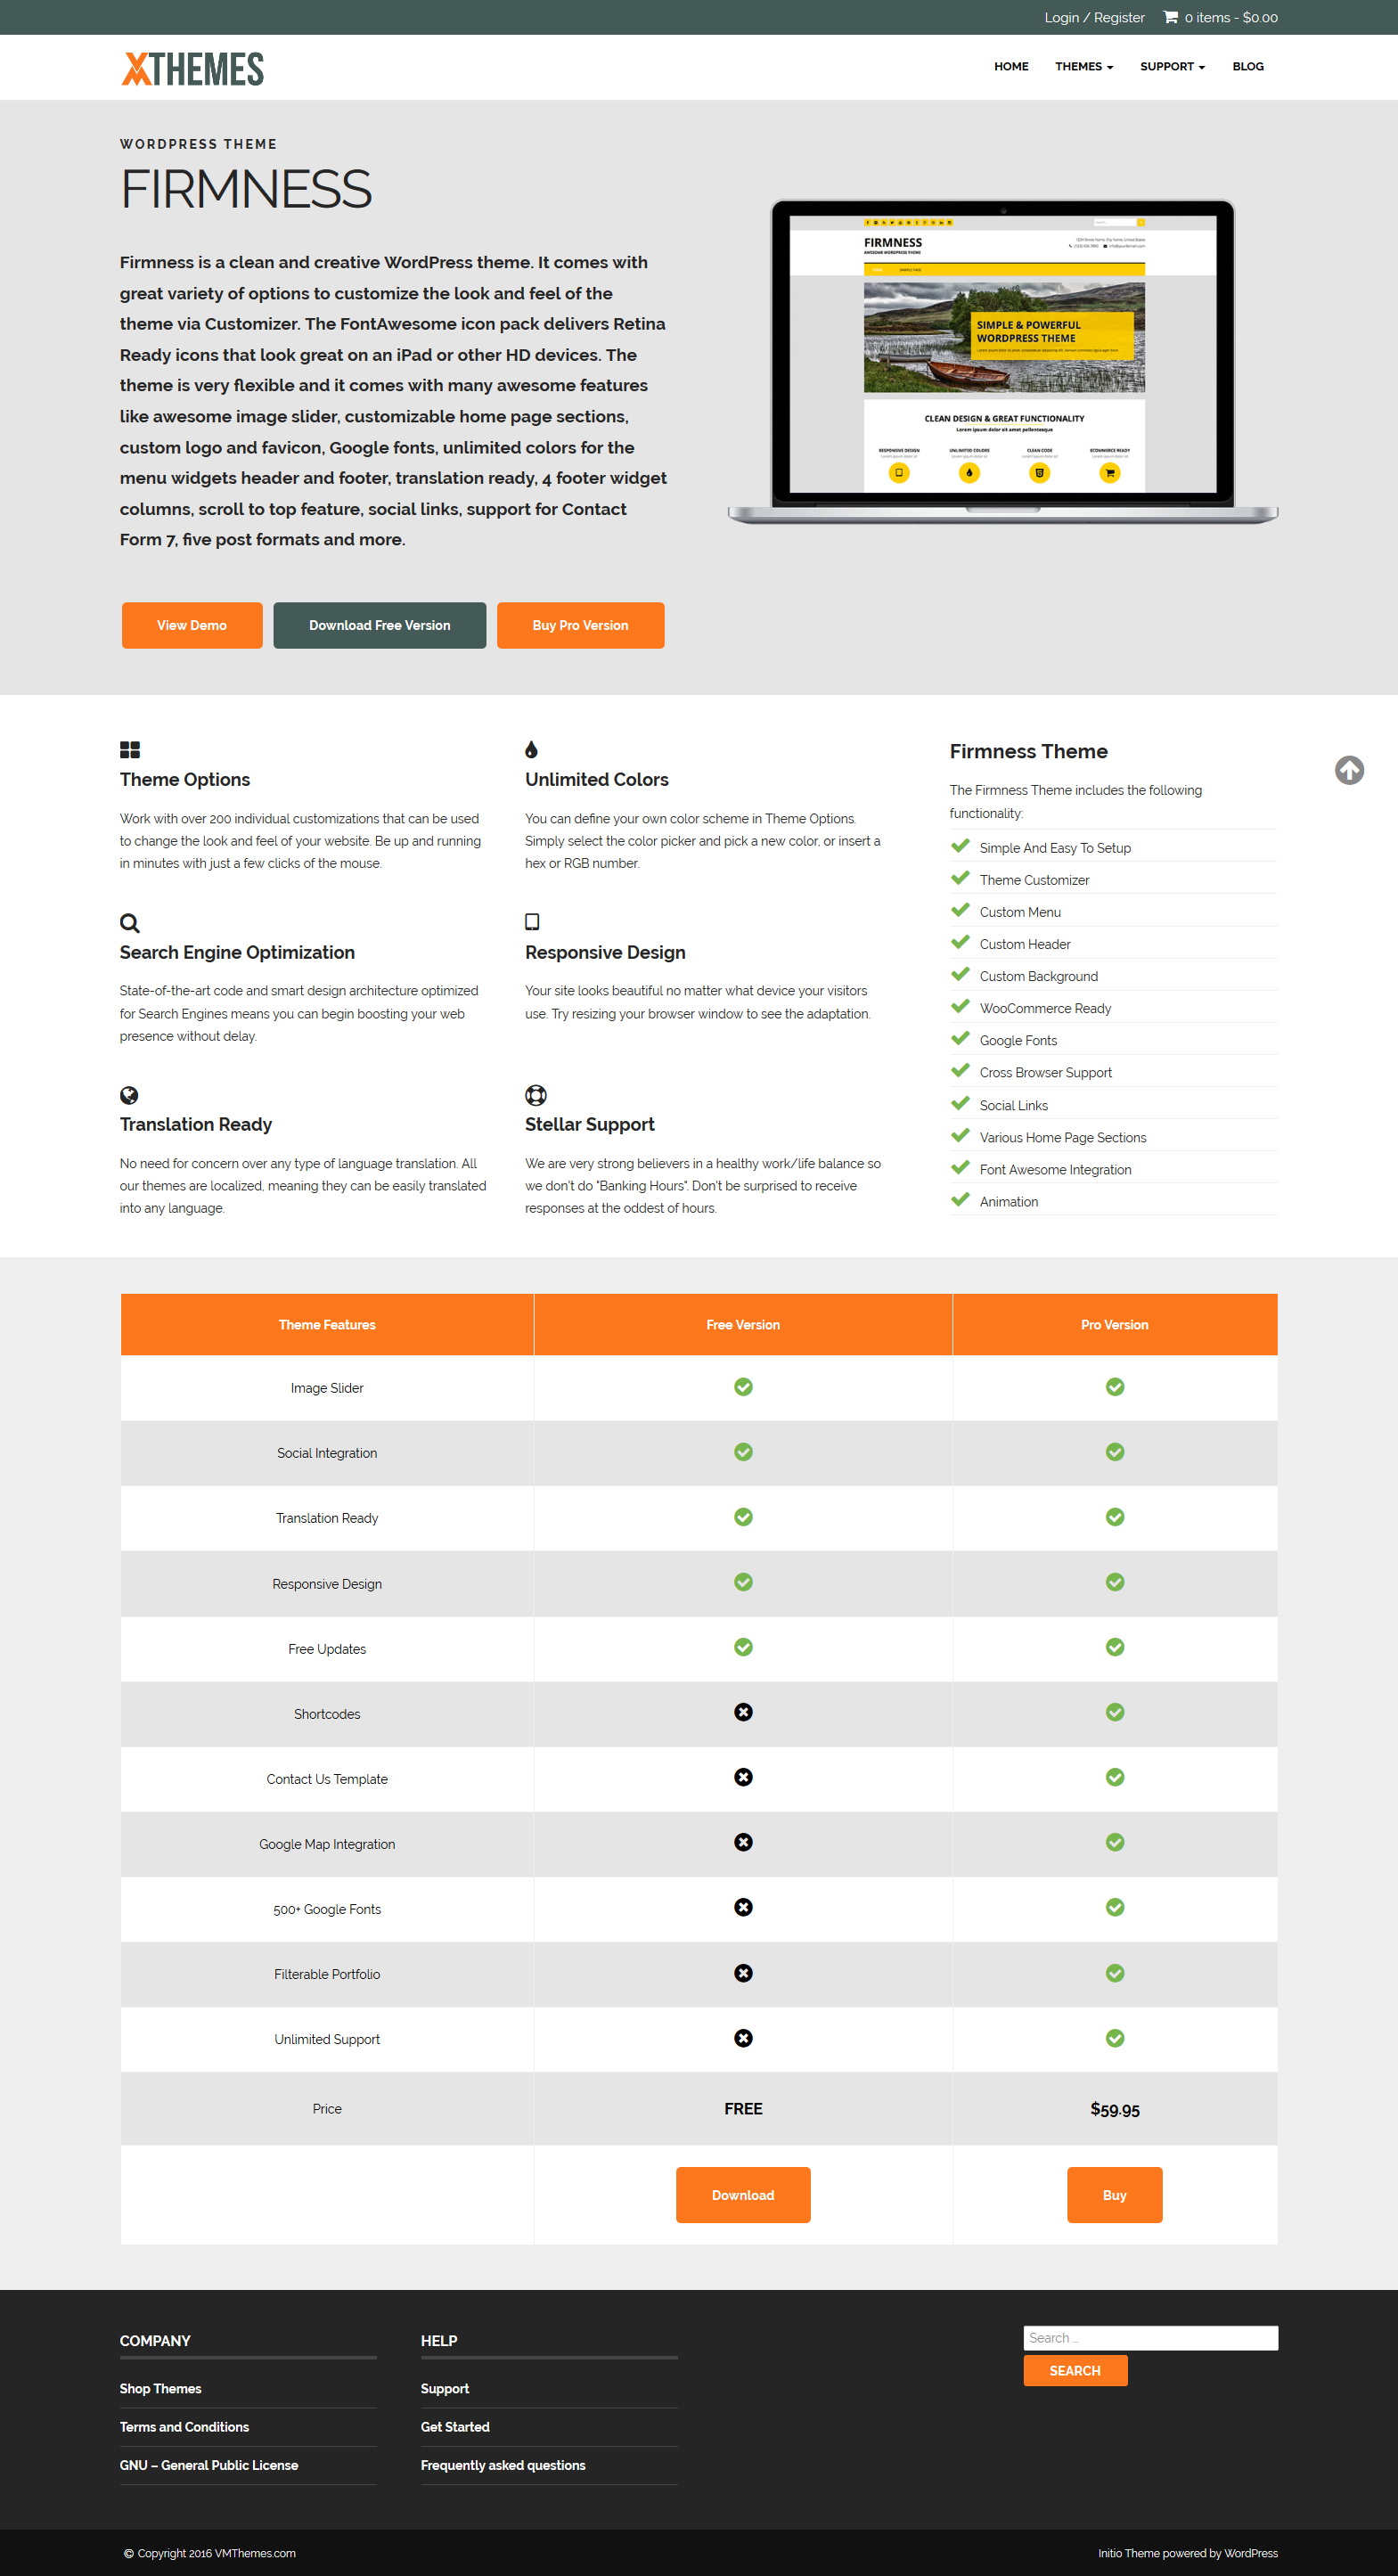Click Pro Version check icon for Unlimited Support

click(x=1115, y=2038)
